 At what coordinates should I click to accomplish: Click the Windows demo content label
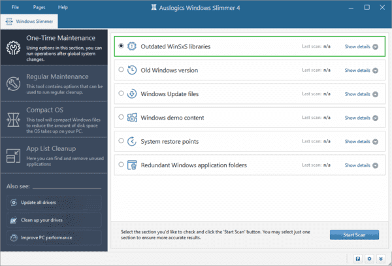(x=172, y=118)
